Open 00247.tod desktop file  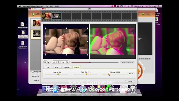click(23, 25)
